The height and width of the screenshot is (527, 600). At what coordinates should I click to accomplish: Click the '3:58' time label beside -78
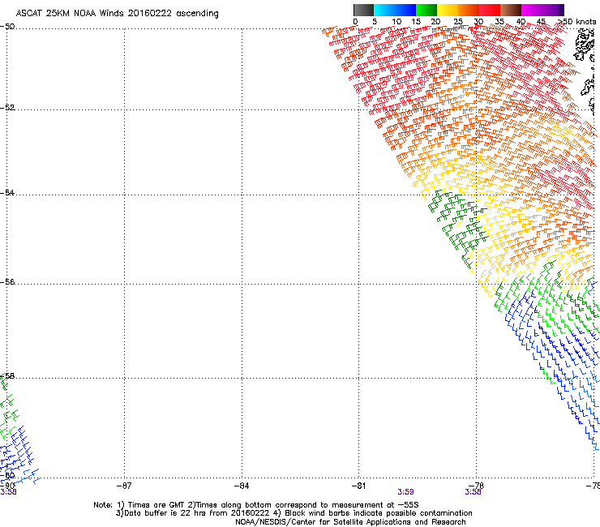point(473,492)
